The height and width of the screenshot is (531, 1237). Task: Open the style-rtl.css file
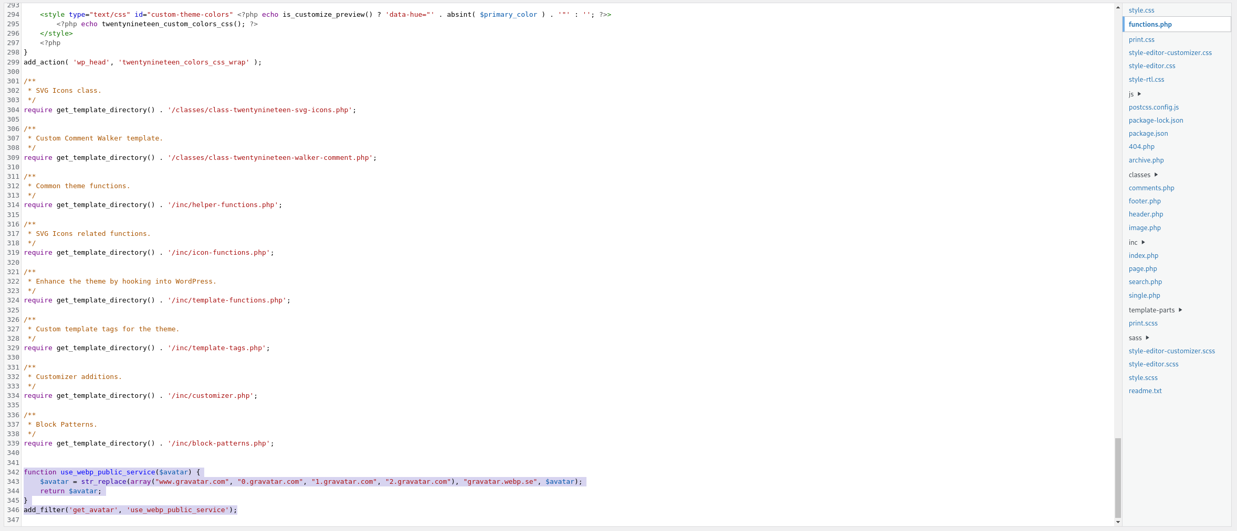coord(1147,79)
